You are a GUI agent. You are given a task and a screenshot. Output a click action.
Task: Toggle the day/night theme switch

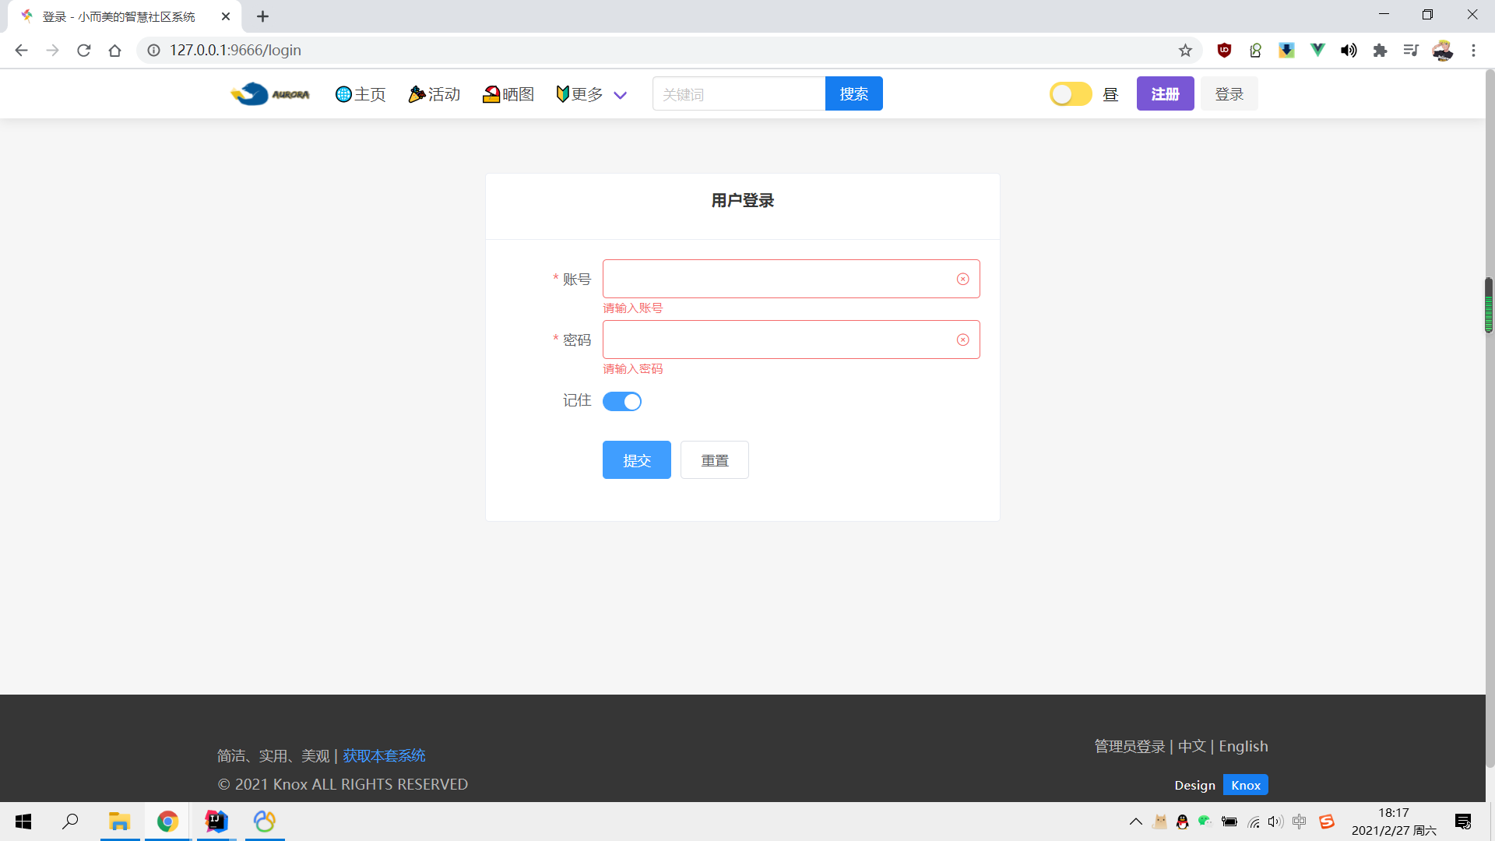tap(1071, 94)
